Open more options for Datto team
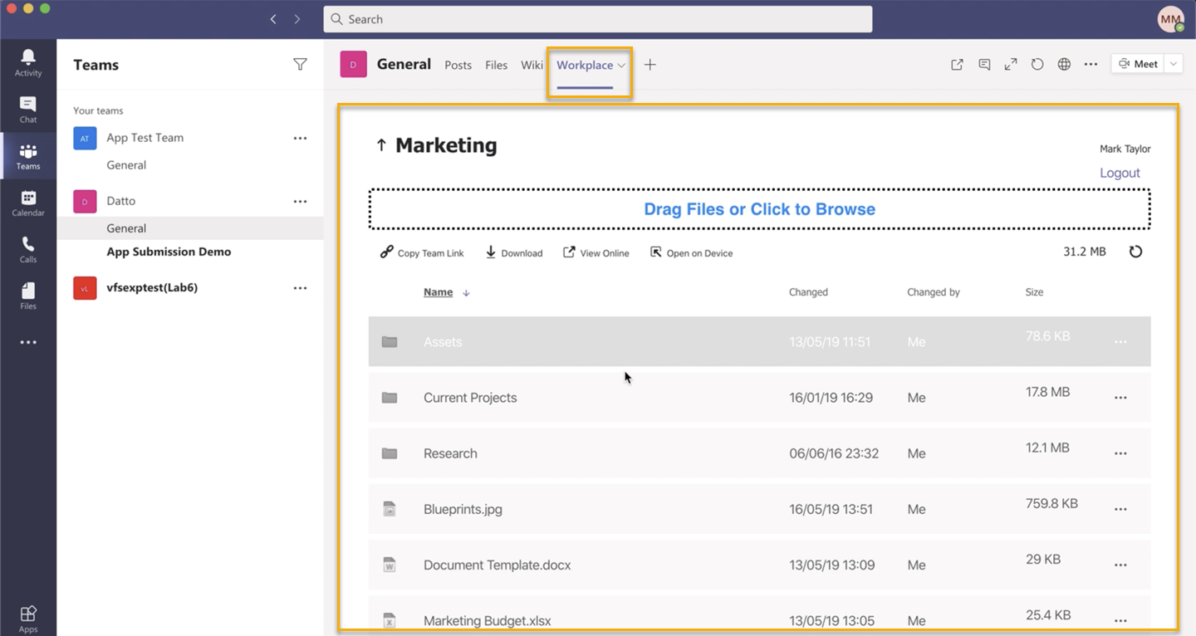 click(x=300, y=201)
